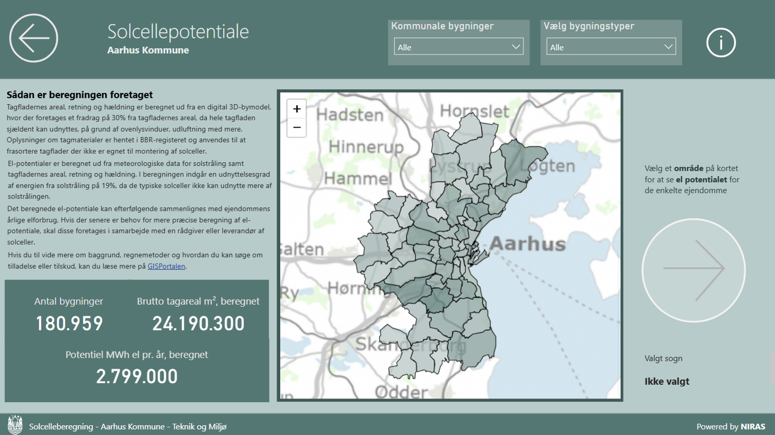Click the Aarhus city label on map

[527, 243]
